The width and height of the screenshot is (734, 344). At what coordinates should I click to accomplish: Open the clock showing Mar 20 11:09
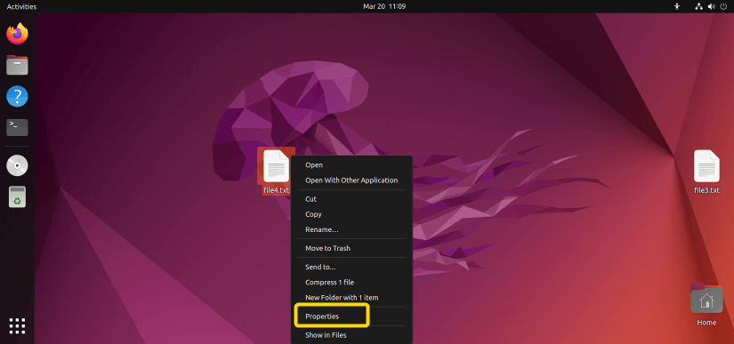[x=384, y=6]
